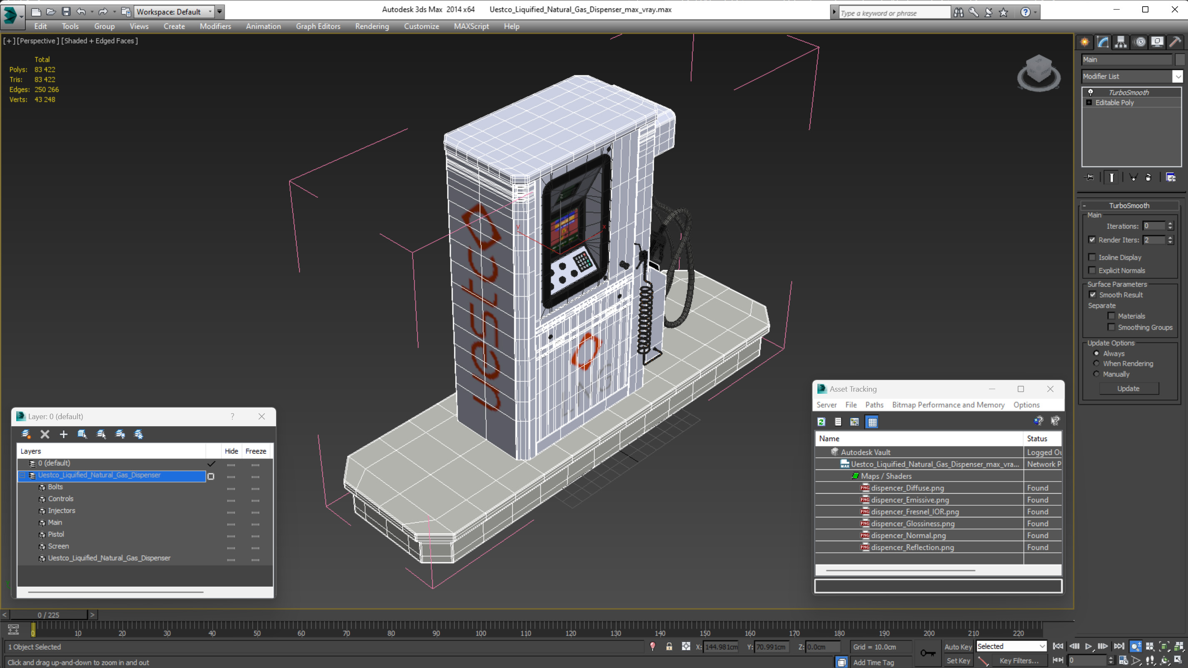Image resolution: width=1188 pixels, height=668 pixels.
Task: Collapse the Uestco_Liquified_Natural_Gas_Dispenser layer
Action: (22, 475)
